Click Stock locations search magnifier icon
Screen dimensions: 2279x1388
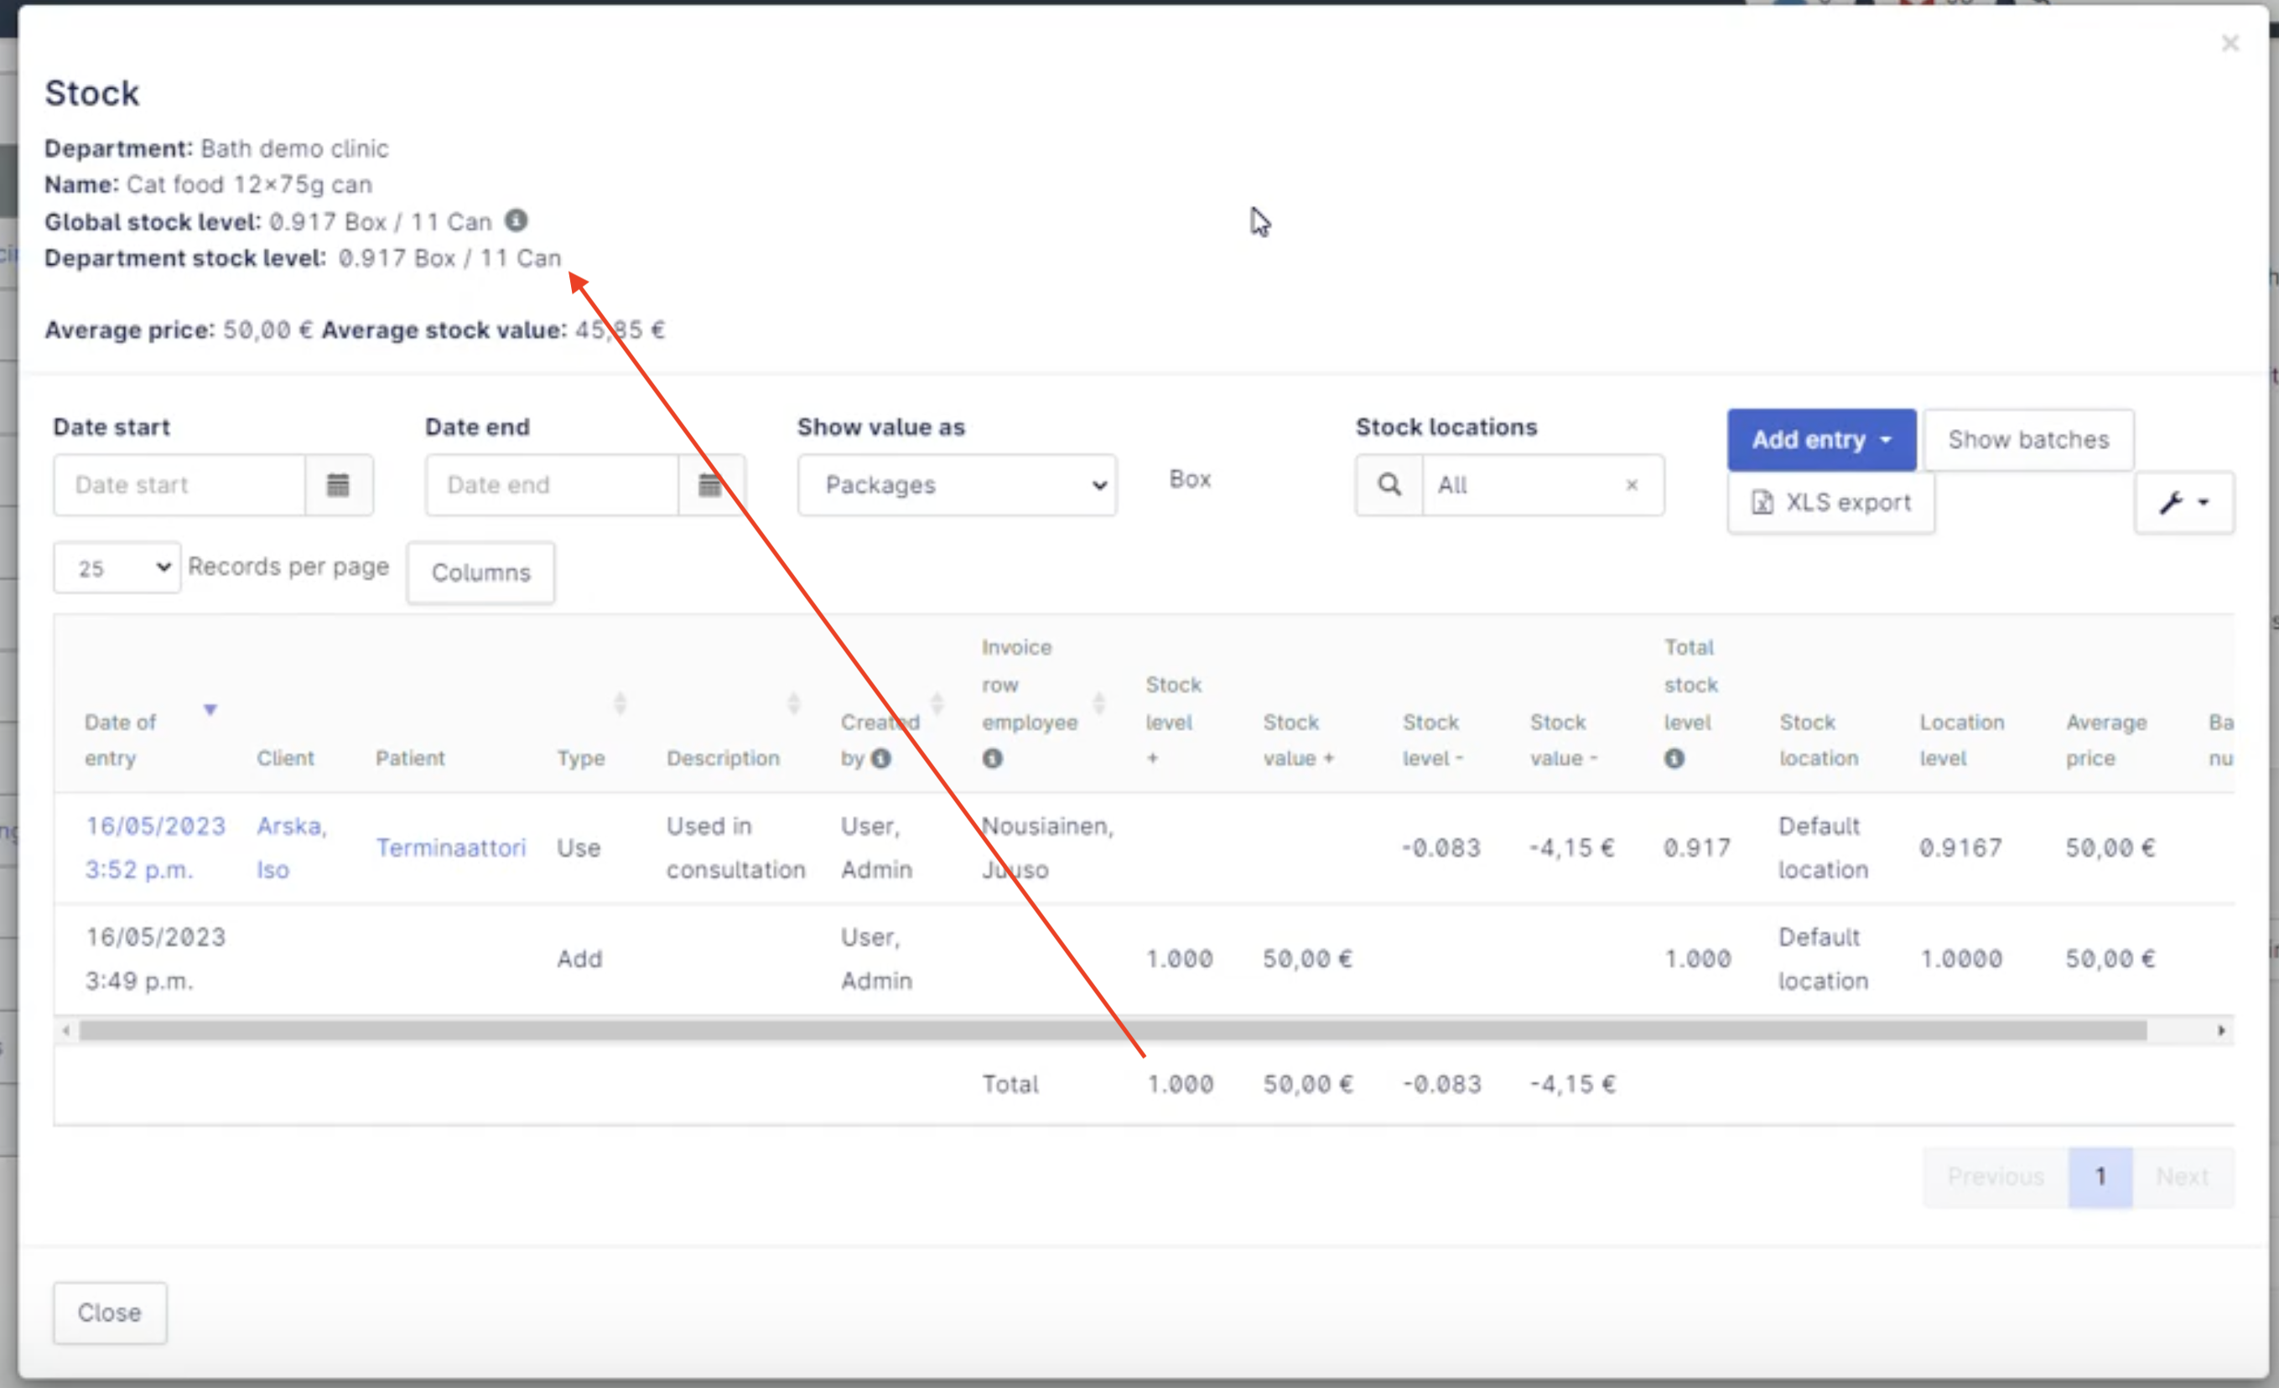click(1389, 484)
